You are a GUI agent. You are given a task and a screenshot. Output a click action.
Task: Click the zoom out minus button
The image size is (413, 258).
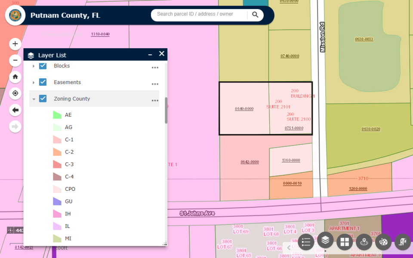[15, 60]
